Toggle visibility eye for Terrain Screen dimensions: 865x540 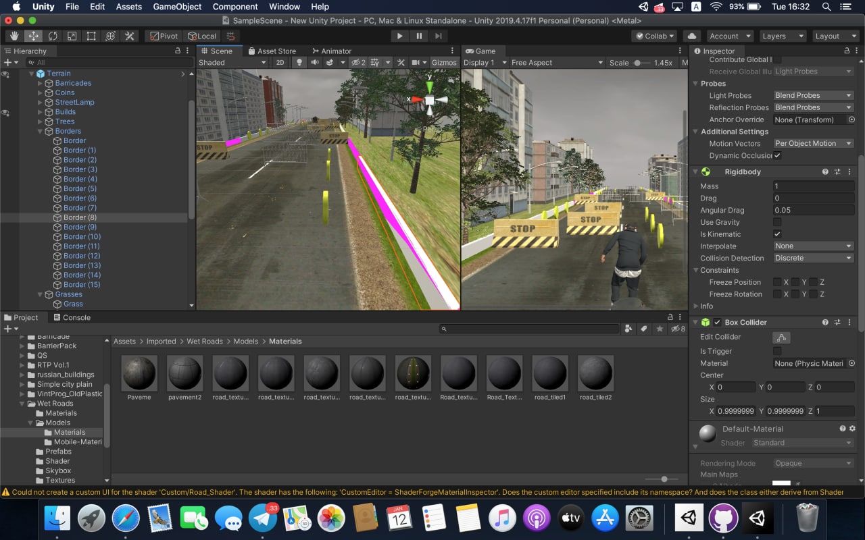pos(5,73)
